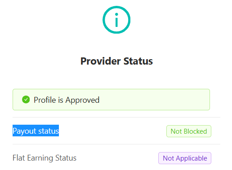Click the word "Payout" in highlighted text
The image size is (232, 170).
[24, 131]
